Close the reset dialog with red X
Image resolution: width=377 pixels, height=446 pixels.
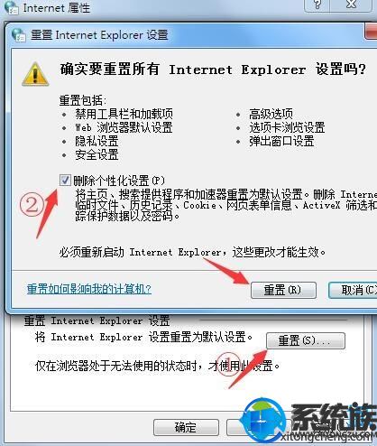372,32
